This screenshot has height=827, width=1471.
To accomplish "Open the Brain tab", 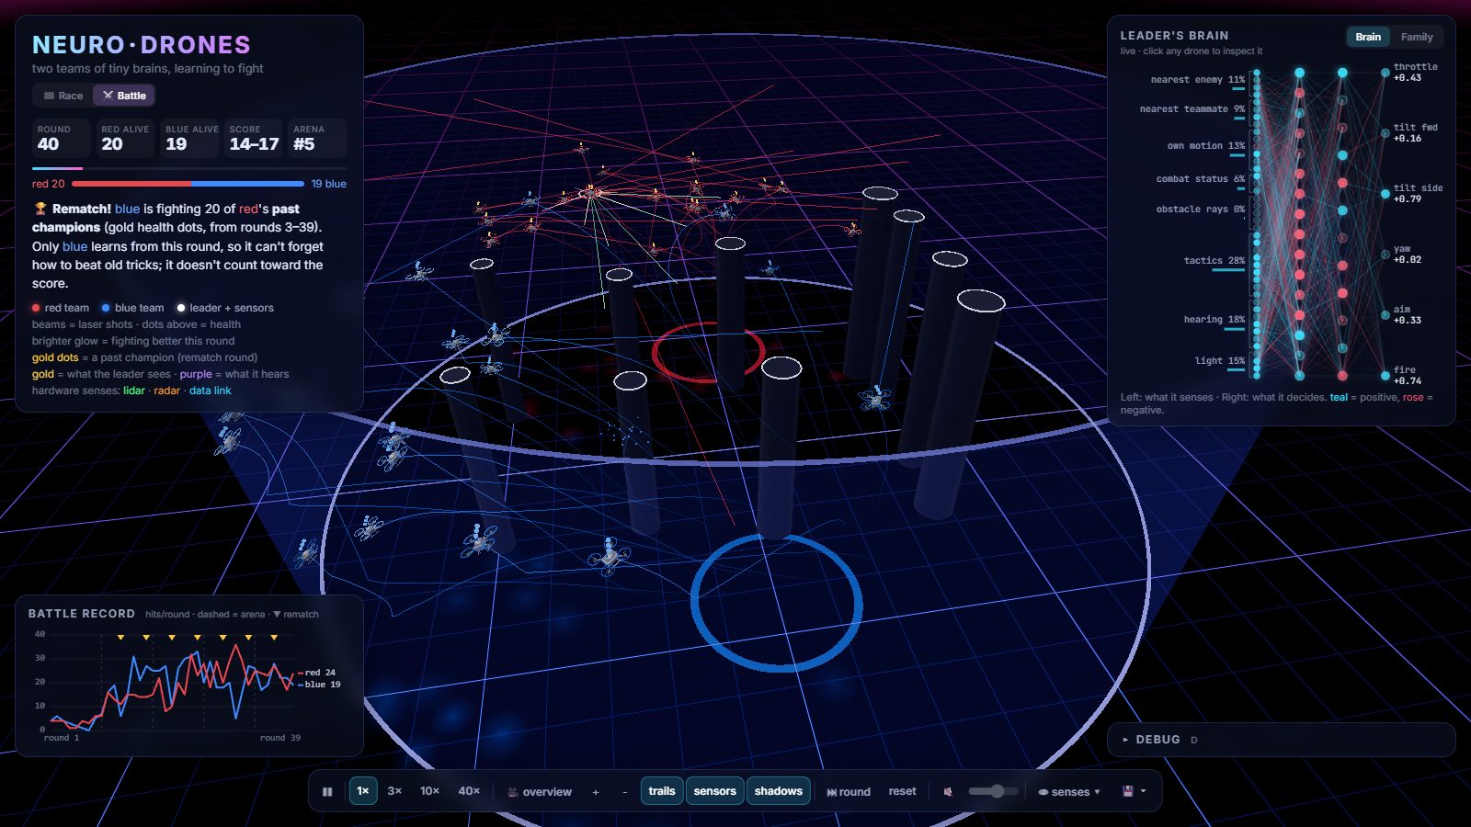I will (x=1368, y=37).
